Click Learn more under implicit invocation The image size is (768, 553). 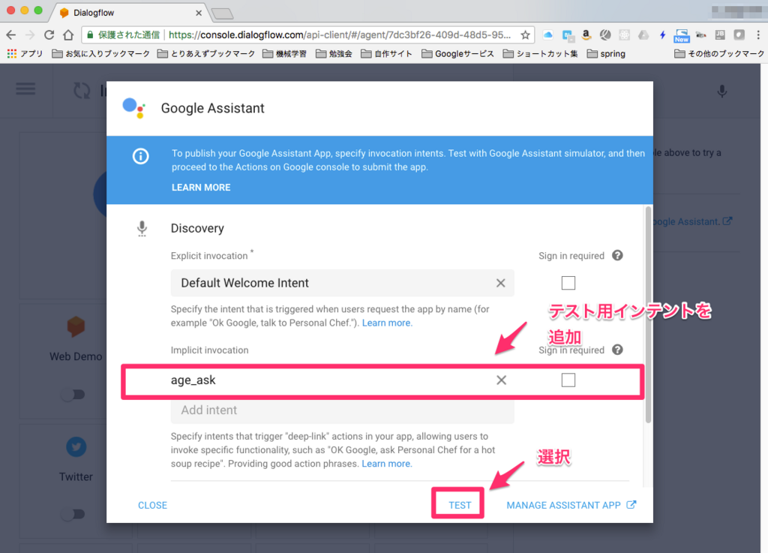387,464
